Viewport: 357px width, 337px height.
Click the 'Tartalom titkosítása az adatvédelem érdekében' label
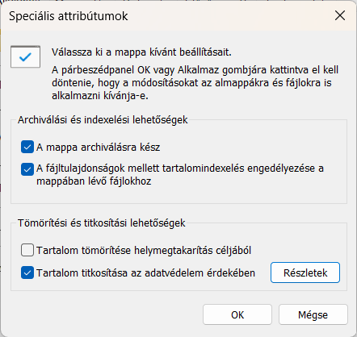click(x=145, y=273)
